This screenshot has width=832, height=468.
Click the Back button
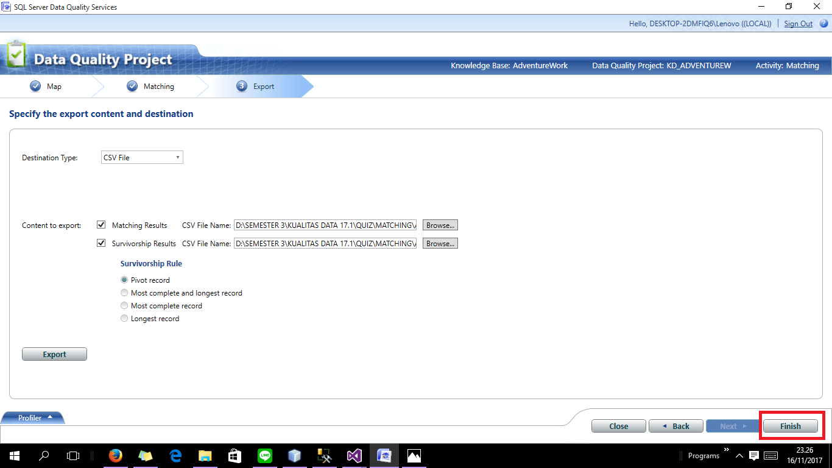pos(676,426)
